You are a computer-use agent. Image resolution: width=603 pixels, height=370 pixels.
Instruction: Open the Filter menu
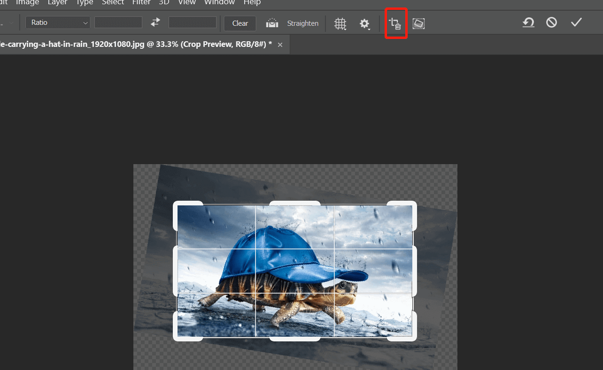click(141, 2)
